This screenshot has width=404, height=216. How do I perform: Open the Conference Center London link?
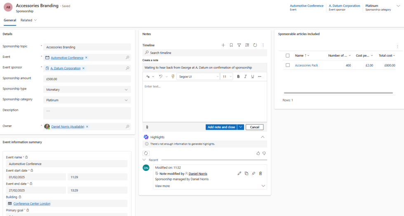[32, 204]
